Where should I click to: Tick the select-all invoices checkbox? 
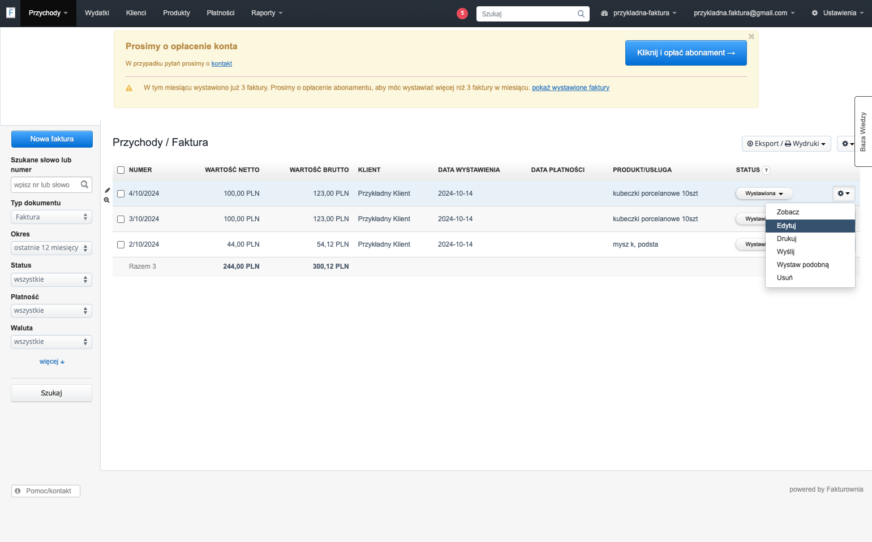pyautogui.click(x=121, y=170)
